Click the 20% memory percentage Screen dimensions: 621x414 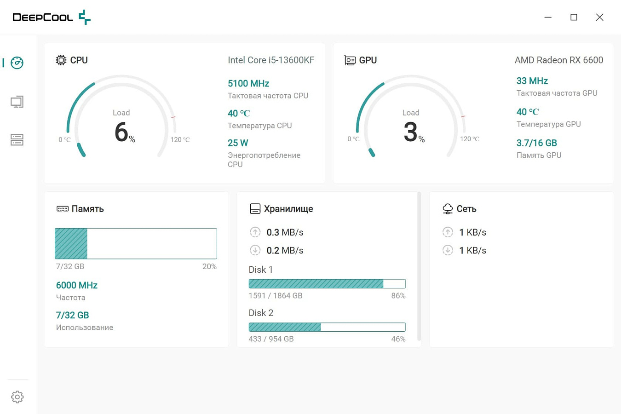pos(209,267)
